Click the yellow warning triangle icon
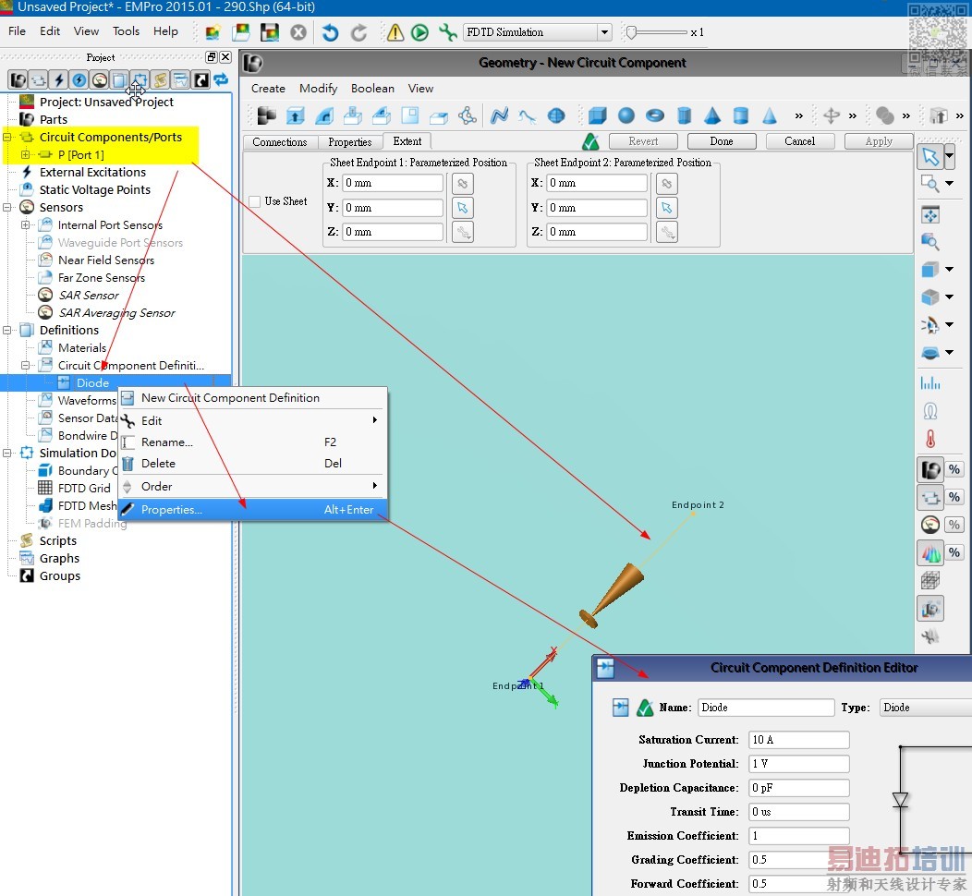Image resolution: width=972 pixels, height=896 pixels. click(x=395, y=32)
